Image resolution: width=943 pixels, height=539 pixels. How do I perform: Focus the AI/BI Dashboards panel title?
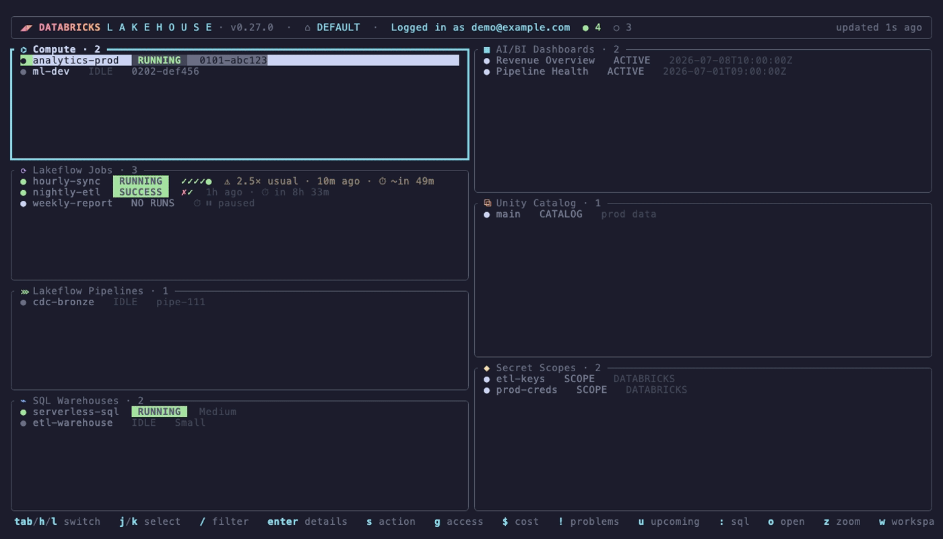tap(558, 50)
